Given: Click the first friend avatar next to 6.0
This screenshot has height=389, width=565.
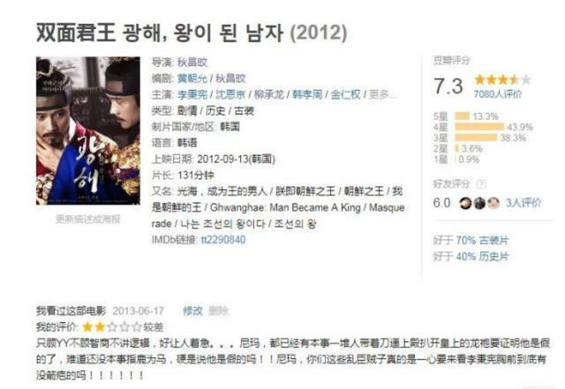Looking at the screenshot, I should click(465, 204).
